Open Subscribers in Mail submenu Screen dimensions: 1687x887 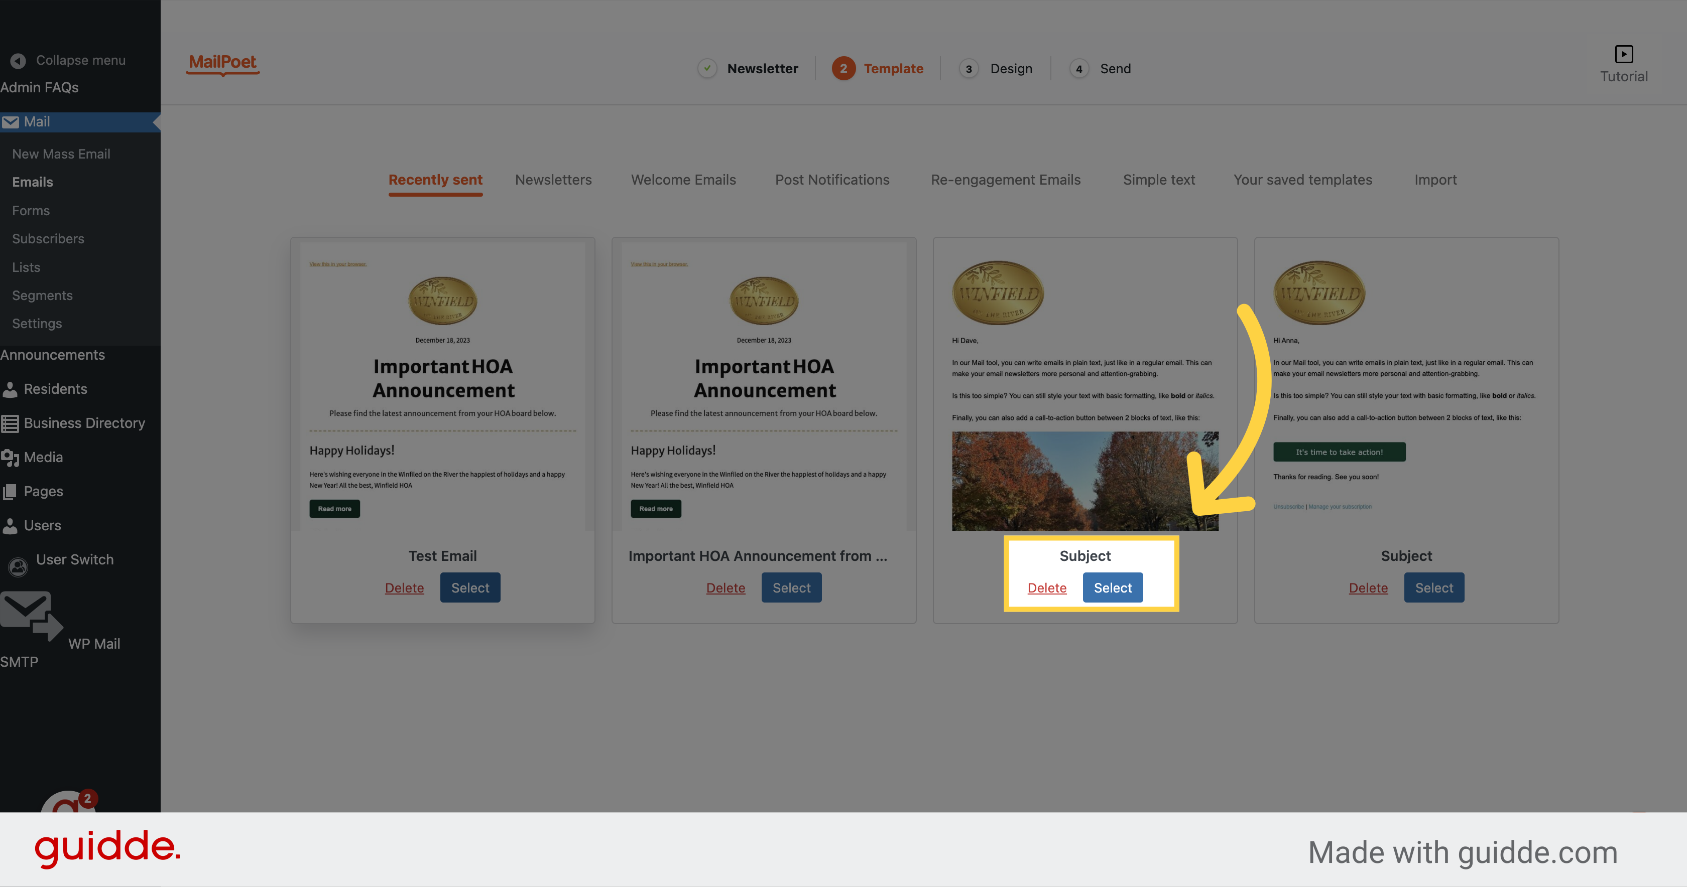pyautogui.click(x=48, y=239)
